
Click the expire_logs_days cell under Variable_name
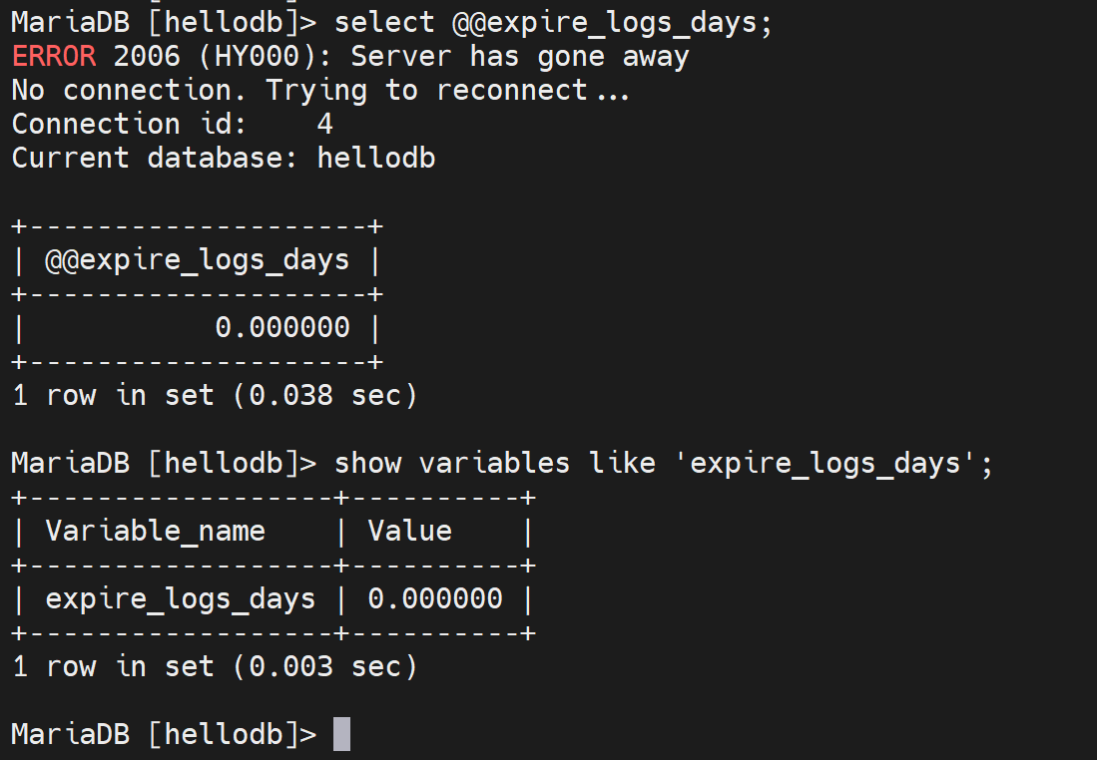(181, 598)
